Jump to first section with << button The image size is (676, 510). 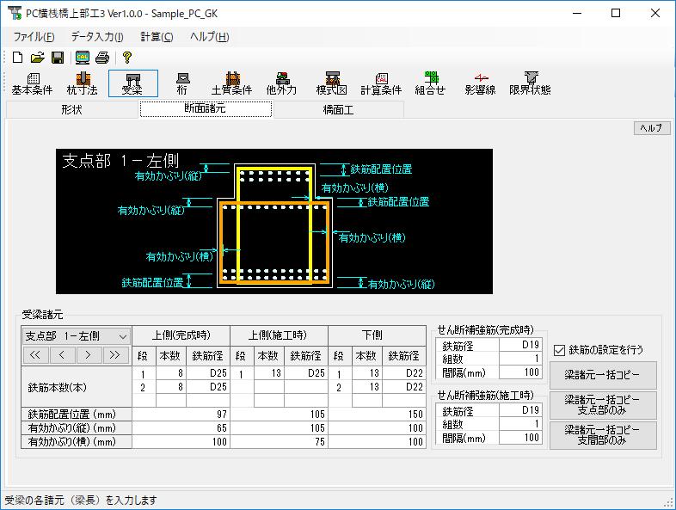[x=35, y=355]
